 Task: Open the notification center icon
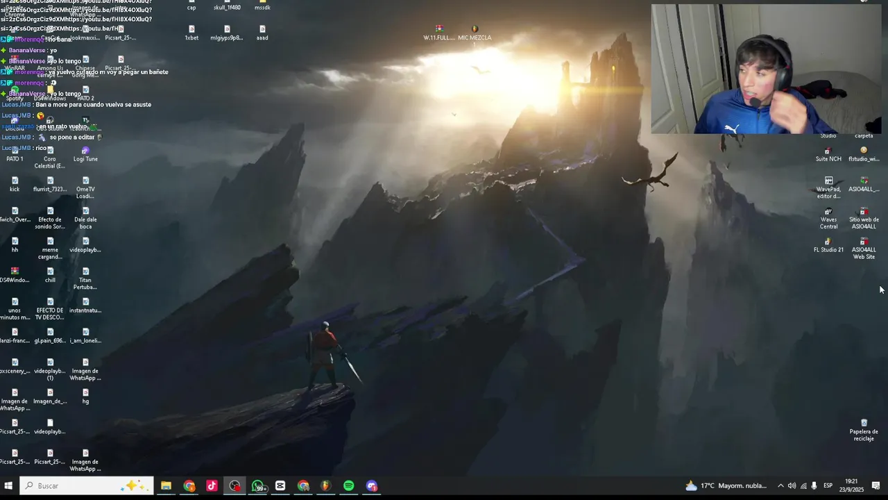[x=876, y=485]
